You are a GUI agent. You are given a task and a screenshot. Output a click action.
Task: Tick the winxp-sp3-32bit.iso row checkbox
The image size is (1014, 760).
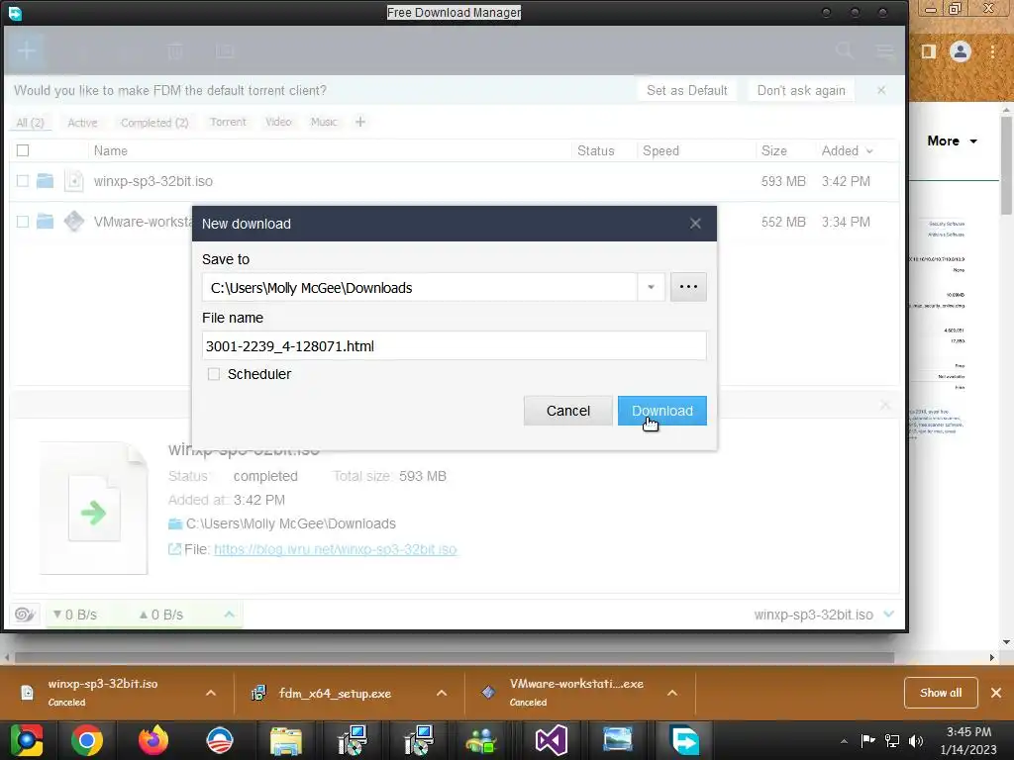click(23, 181)
